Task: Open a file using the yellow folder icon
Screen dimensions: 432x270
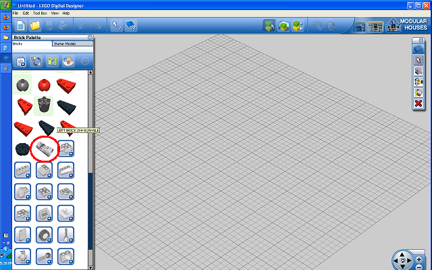Action: (35, 26)
